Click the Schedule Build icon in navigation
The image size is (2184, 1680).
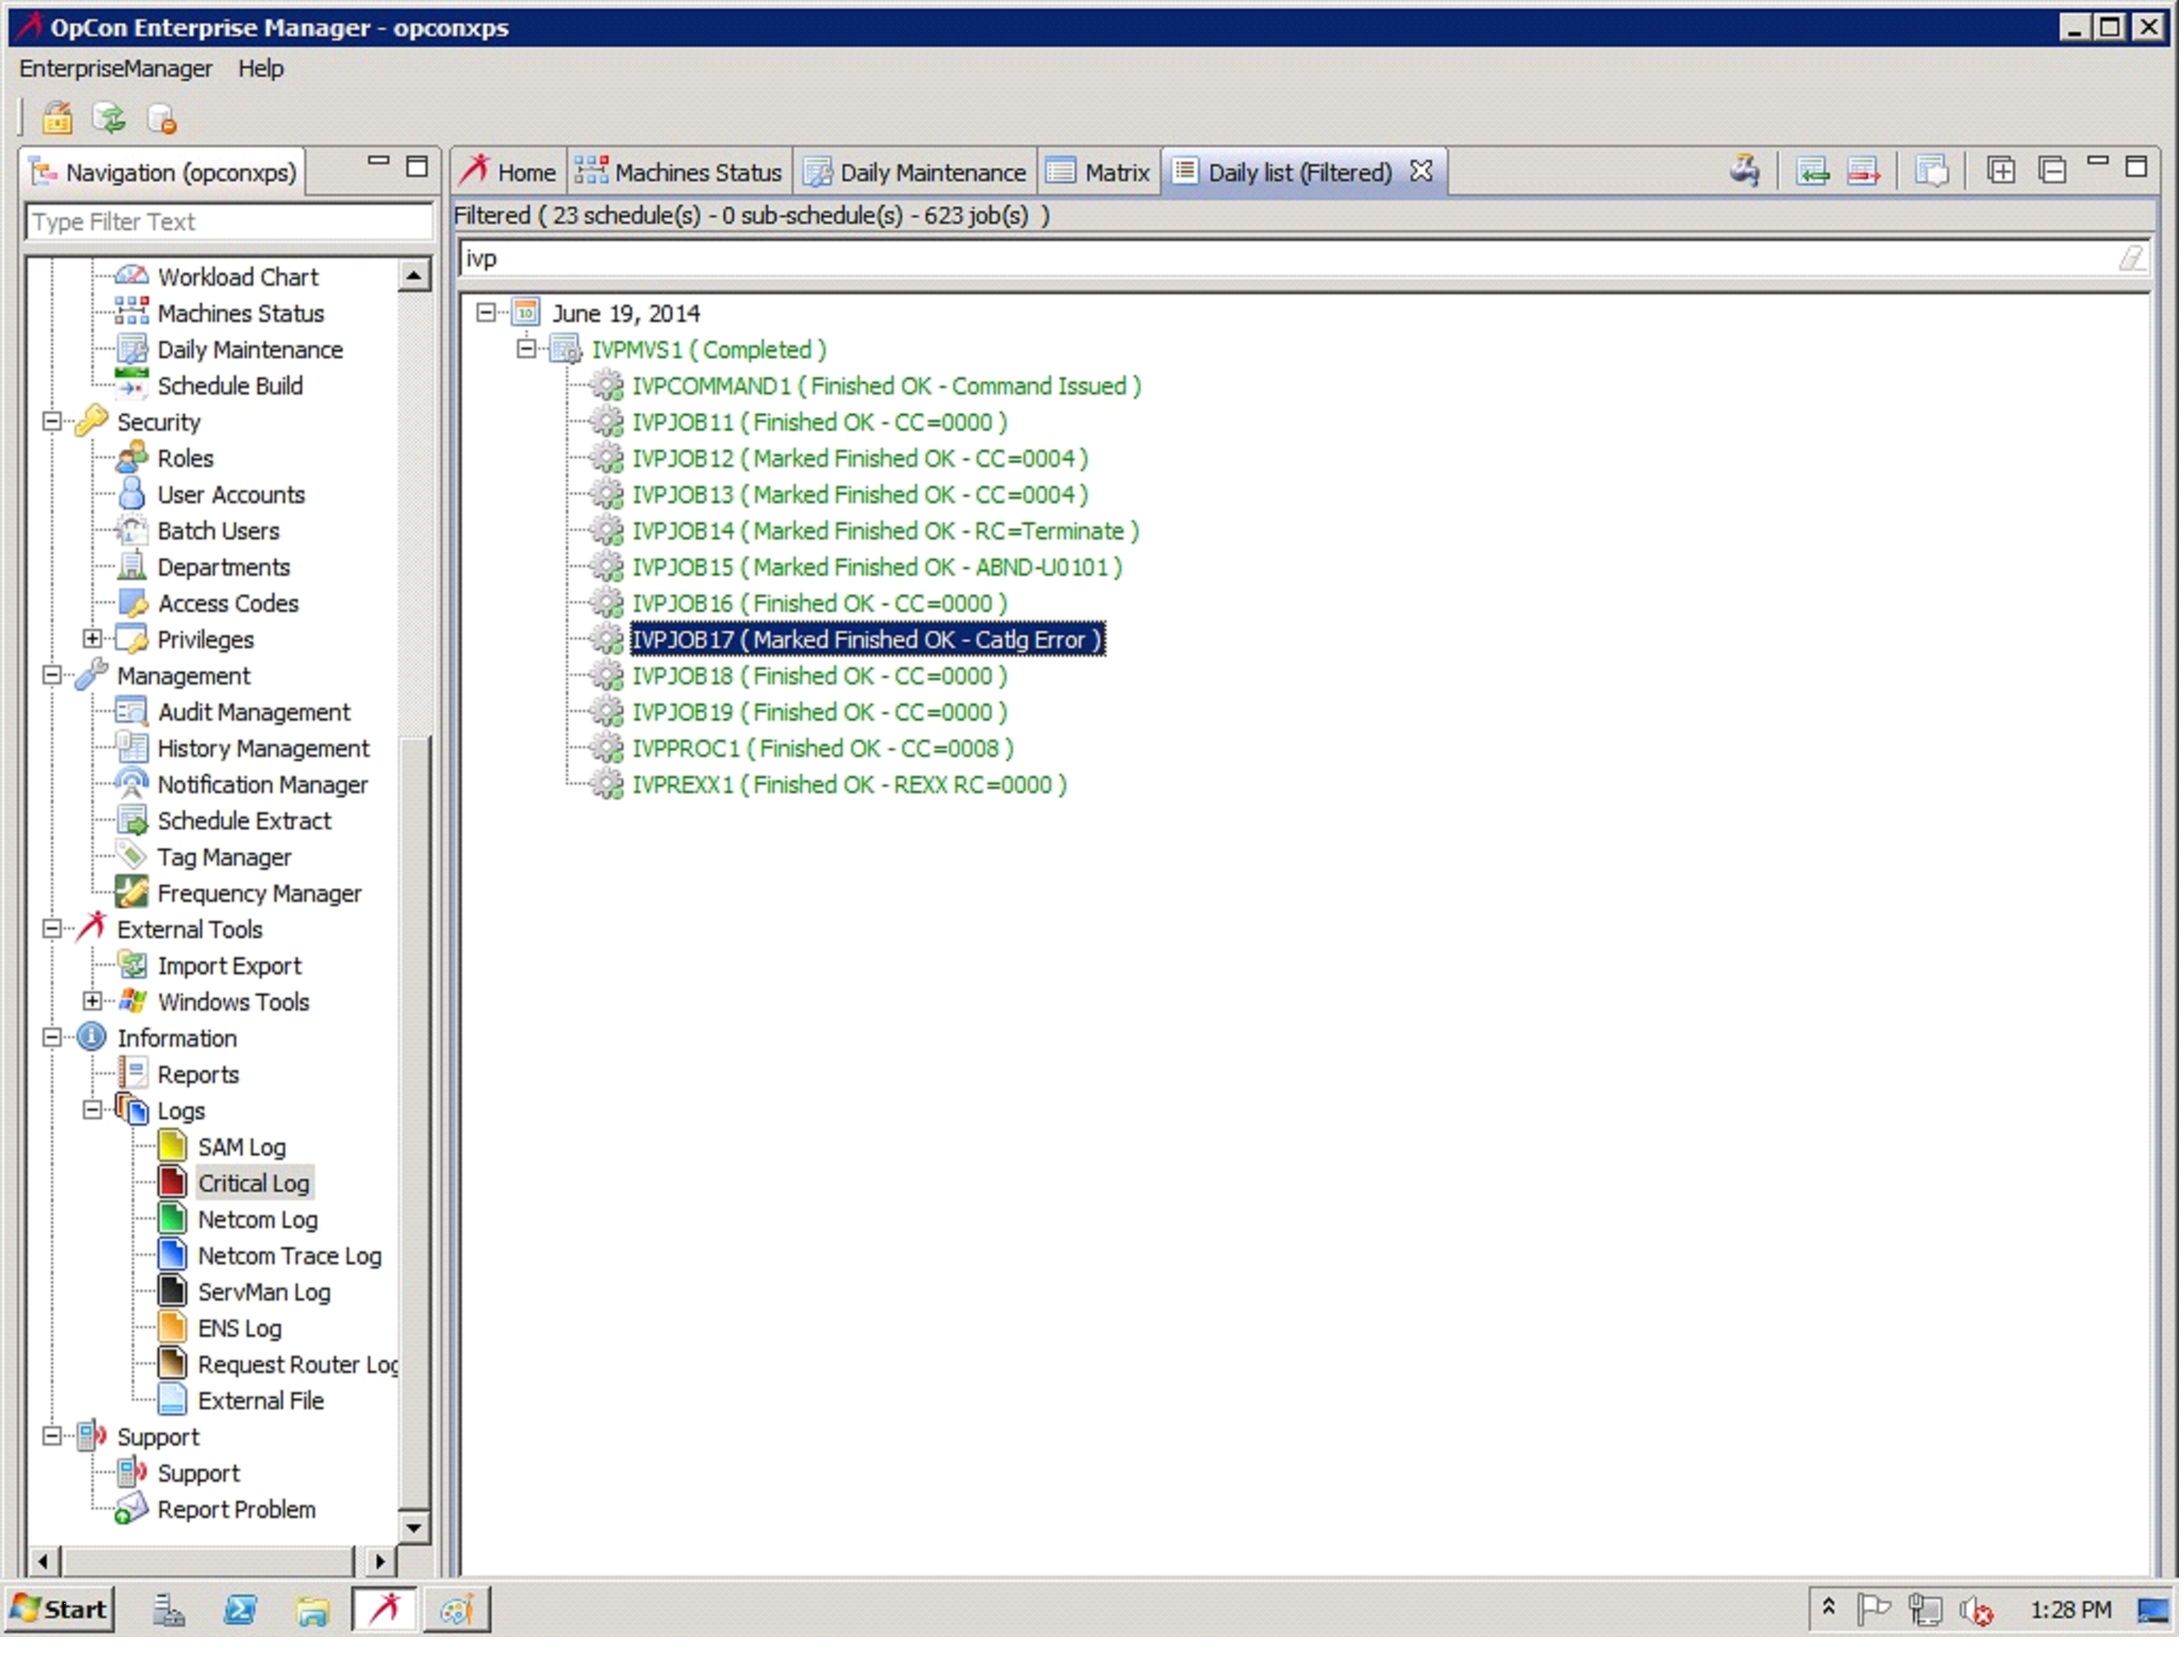[132, 386]
